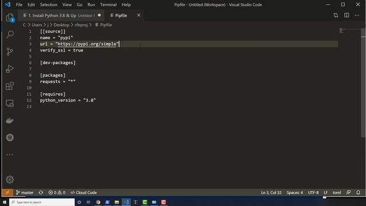Viewport: 366px width, 206px height.
Task: Show additional views via ellipsis in activity bar
Action: click(x=10, y=154)
